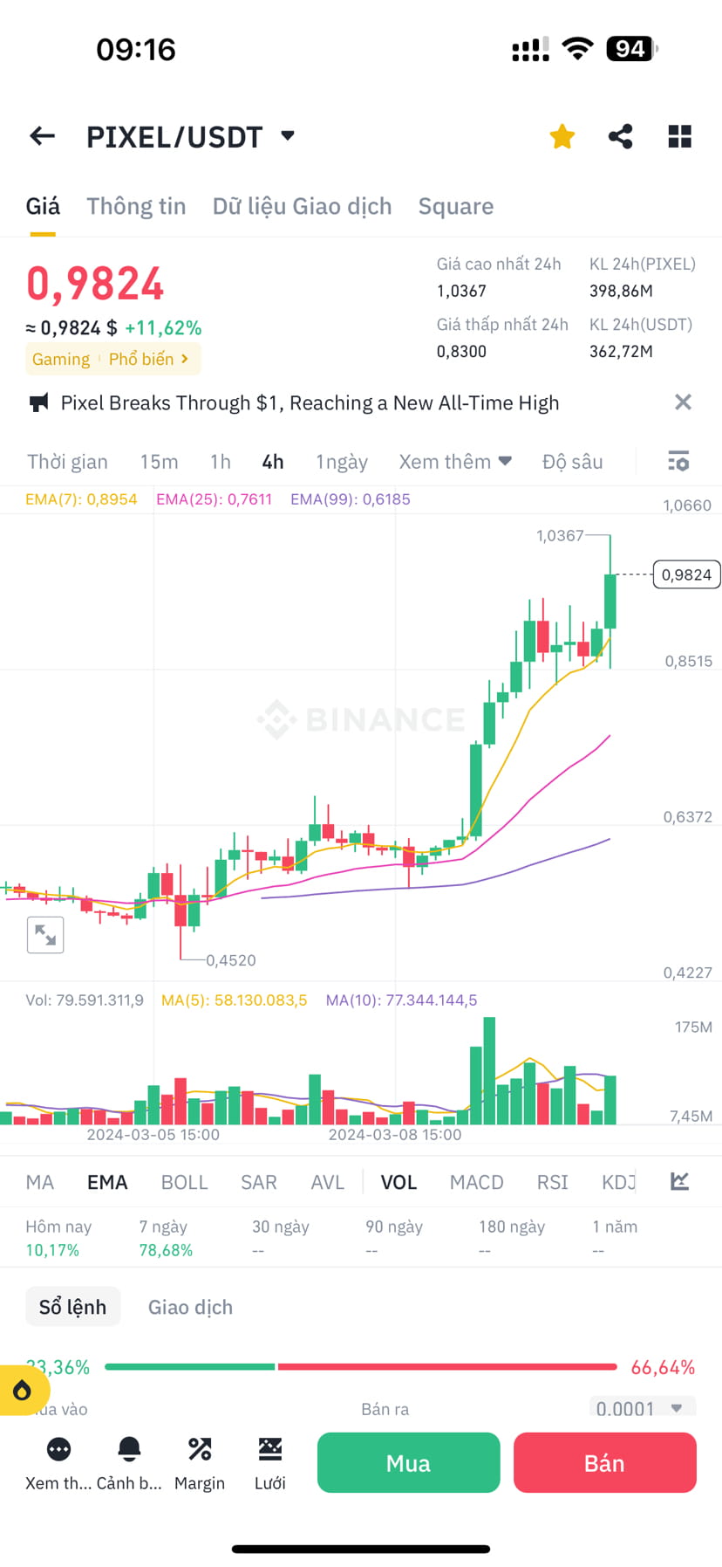This screenshot has width=722, height=1567.
Task: Toggle the RSI indicator on
Action: pos(552,1181)
